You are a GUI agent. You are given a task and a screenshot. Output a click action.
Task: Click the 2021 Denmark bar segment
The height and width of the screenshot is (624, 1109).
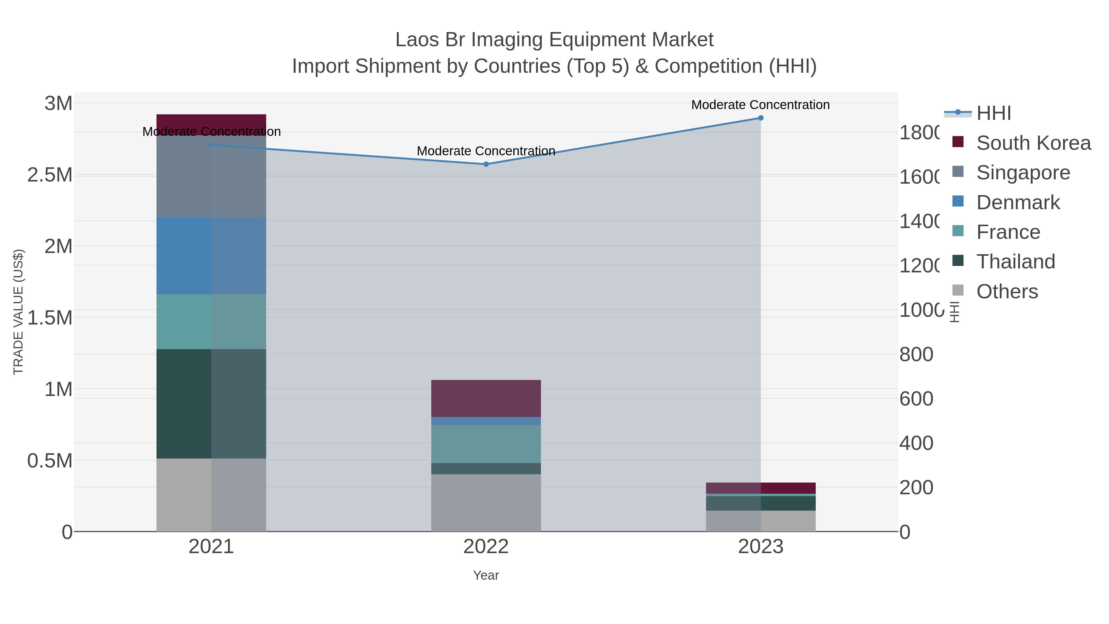211,256
